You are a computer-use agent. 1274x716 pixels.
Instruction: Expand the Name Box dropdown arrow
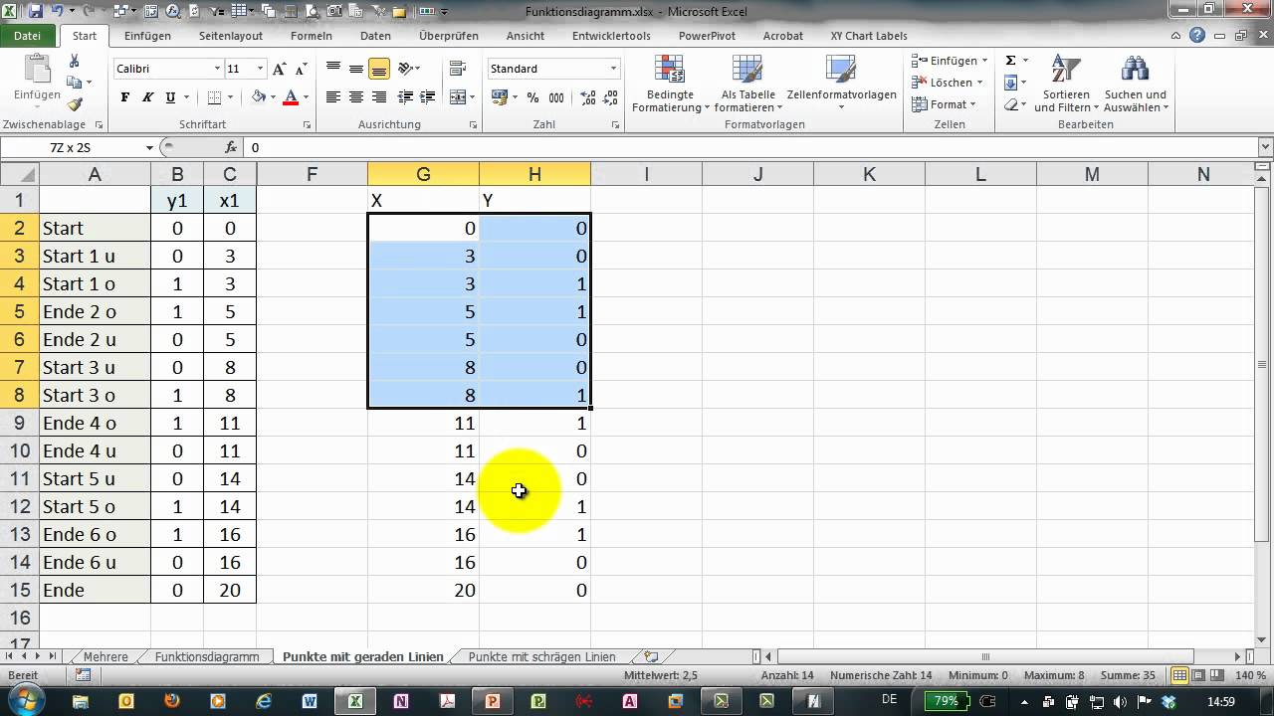(150, 147)
